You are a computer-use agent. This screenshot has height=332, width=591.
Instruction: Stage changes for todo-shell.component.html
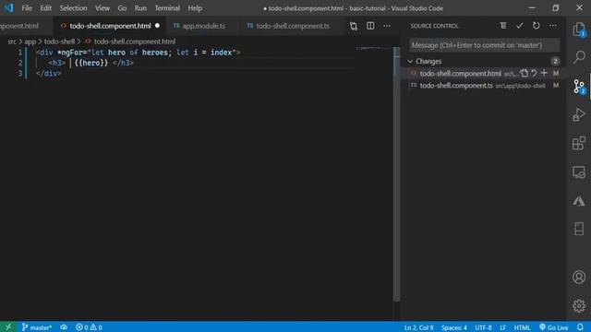[x=544, y=74]
